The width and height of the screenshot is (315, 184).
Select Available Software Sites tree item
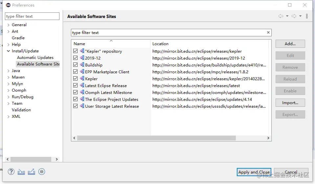coord(38,64)
